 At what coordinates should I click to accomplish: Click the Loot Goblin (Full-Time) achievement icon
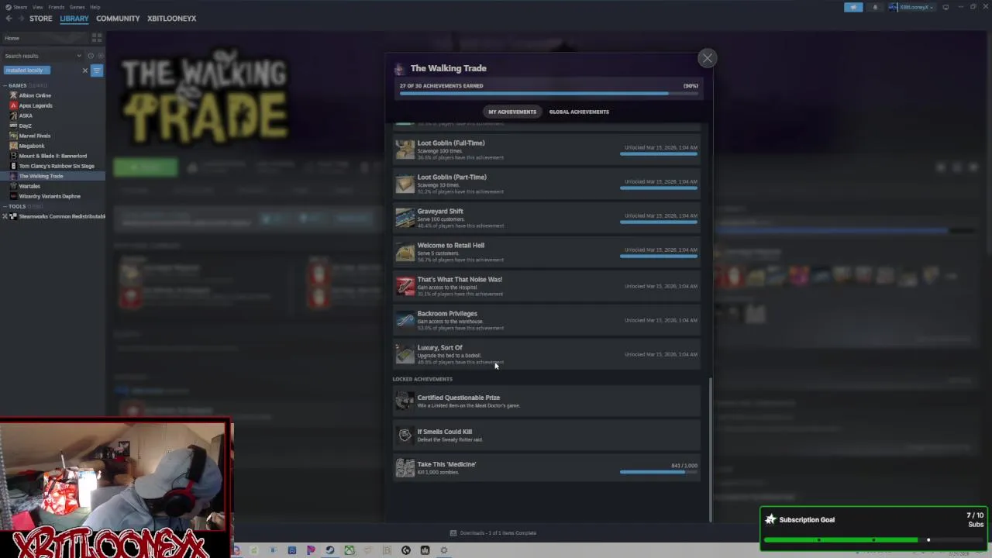click(x=405, y=149)
